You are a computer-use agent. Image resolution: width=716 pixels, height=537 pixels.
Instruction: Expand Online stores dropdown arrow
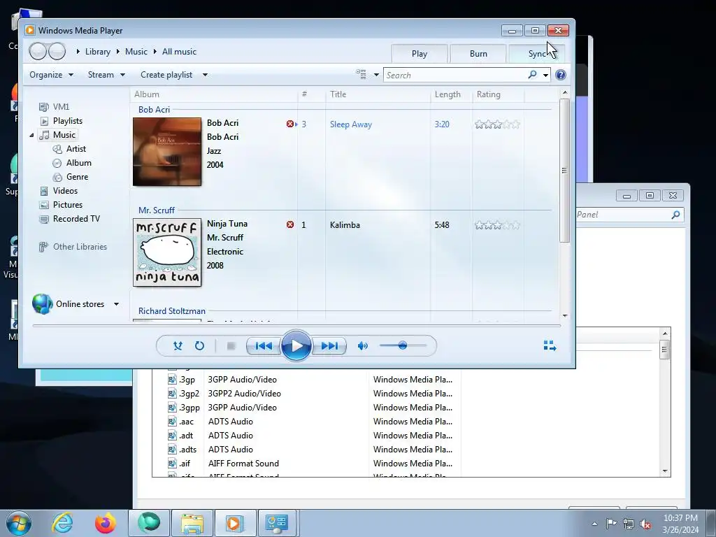[117, 304]
